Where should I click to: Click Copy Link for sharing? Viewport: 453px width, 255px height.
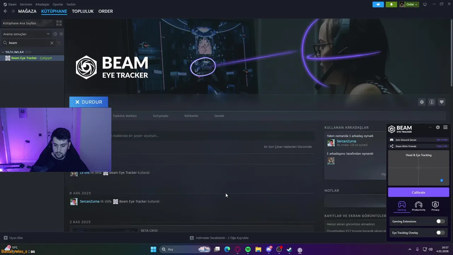(442, 146)
